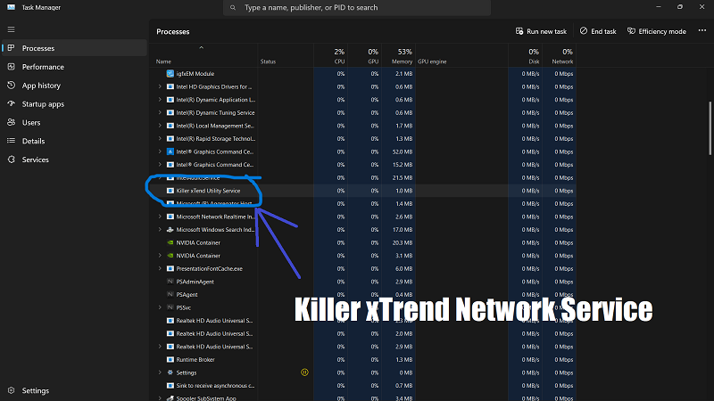The height and width of the screenshot is (401, 714).
Task: Click 17.0 MB memory value
Action: pyautogui.click(x=403, y=230)
